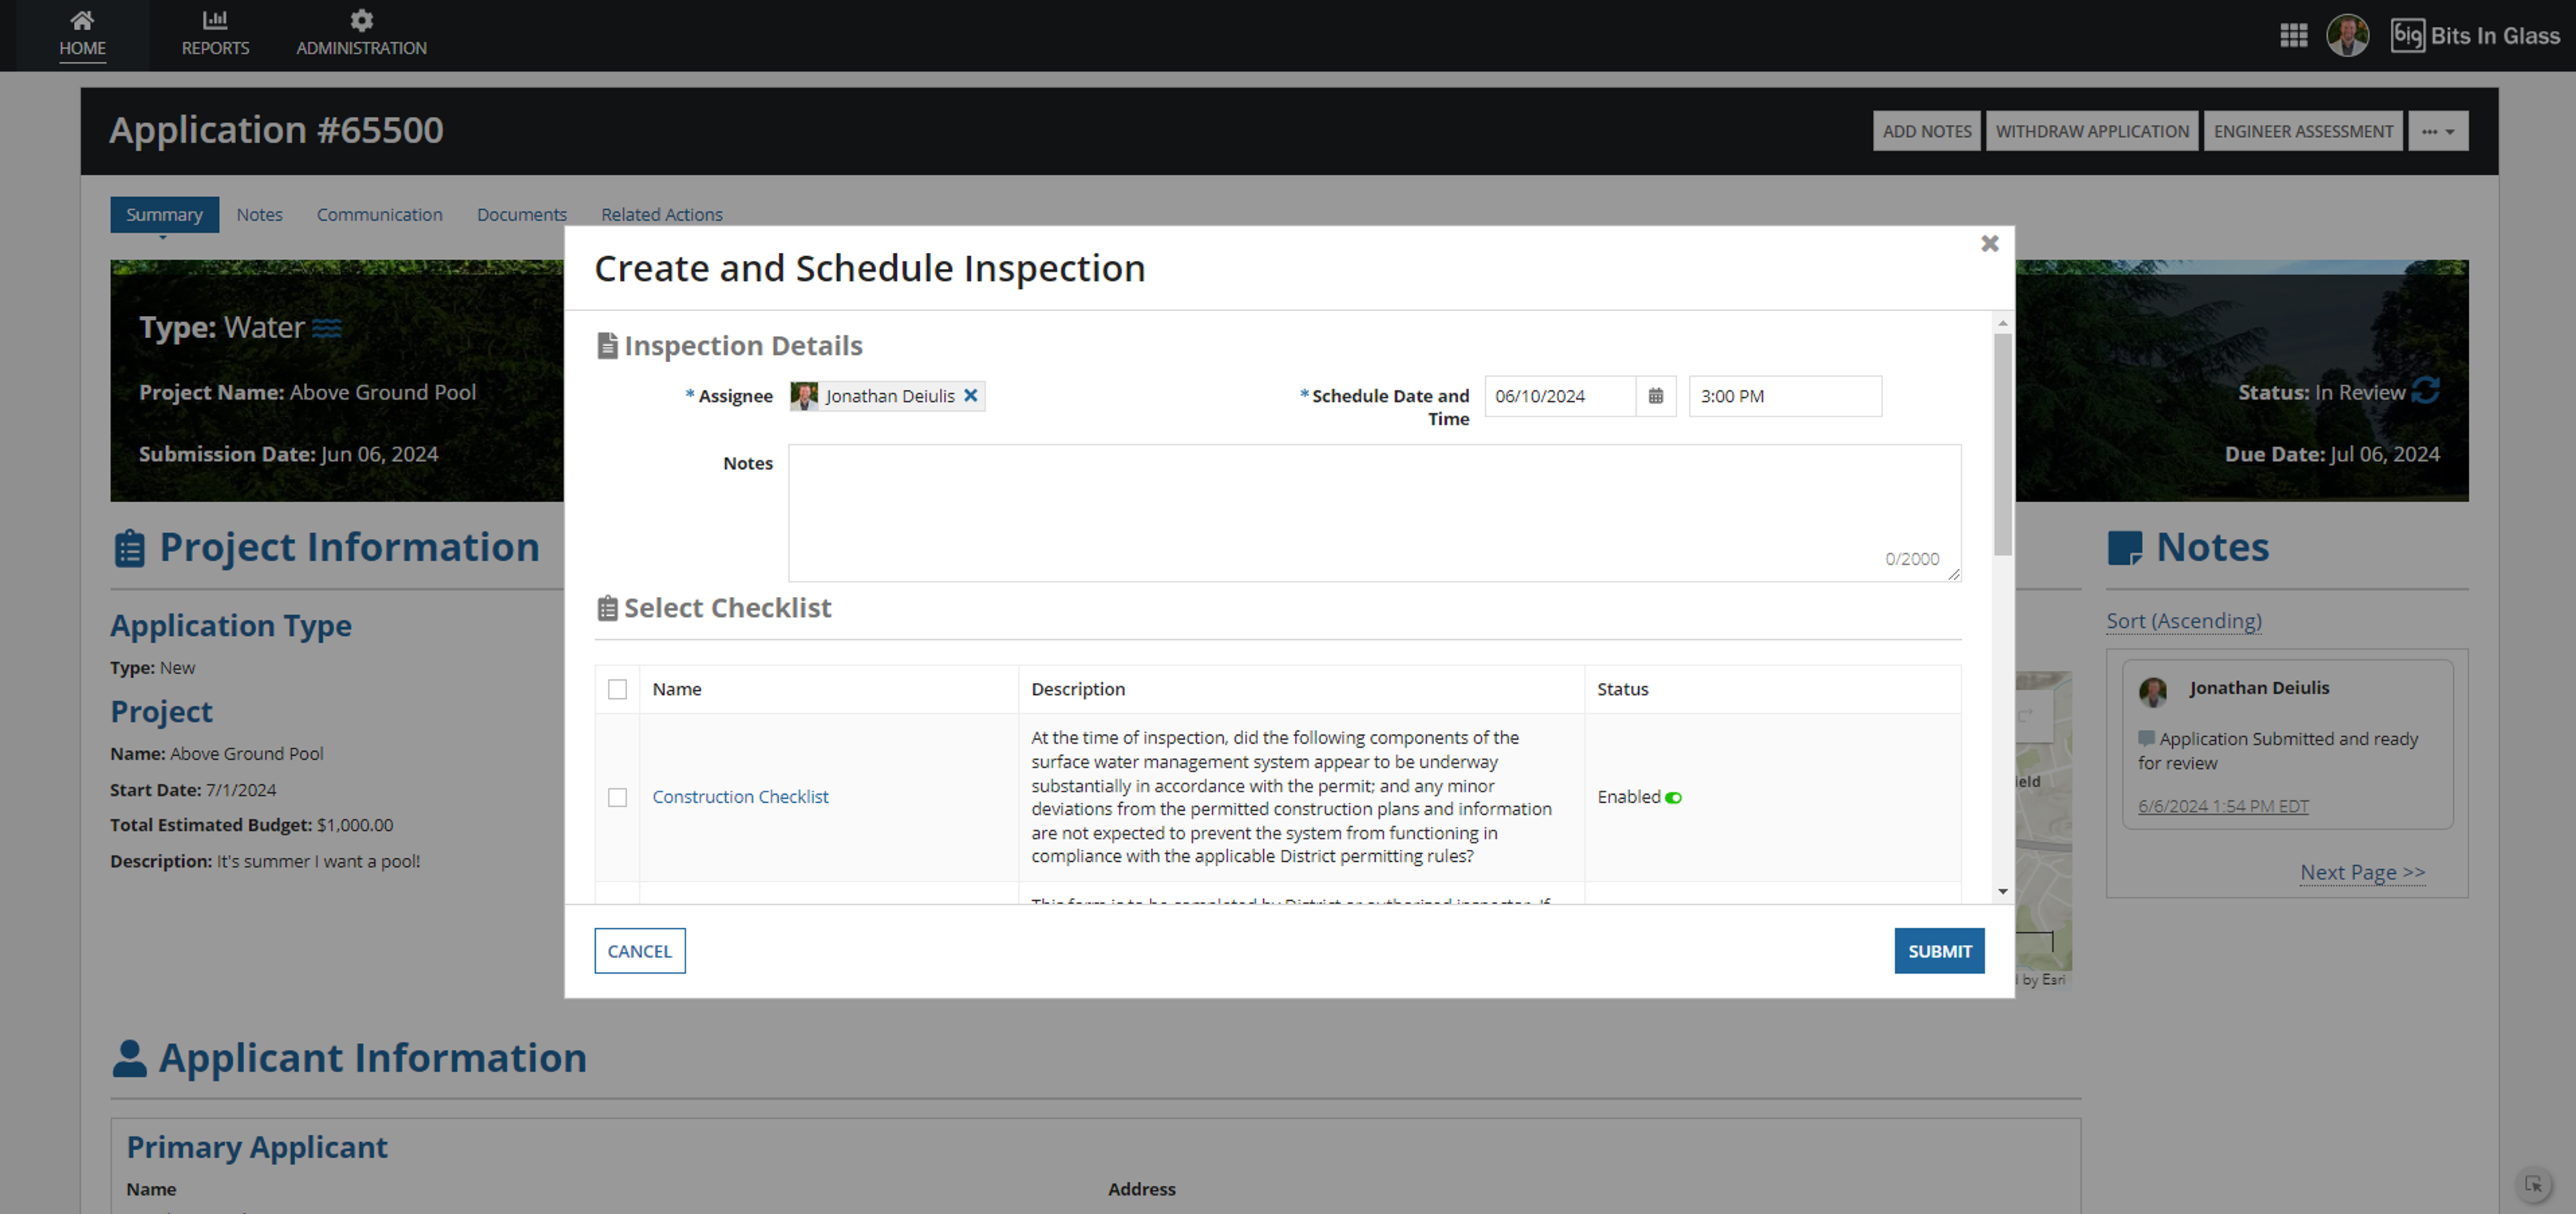Image resolution: width=2576 pixels, height=1214 pixels.
Task: Click the Add Notes button
Action: point(1926,132)
